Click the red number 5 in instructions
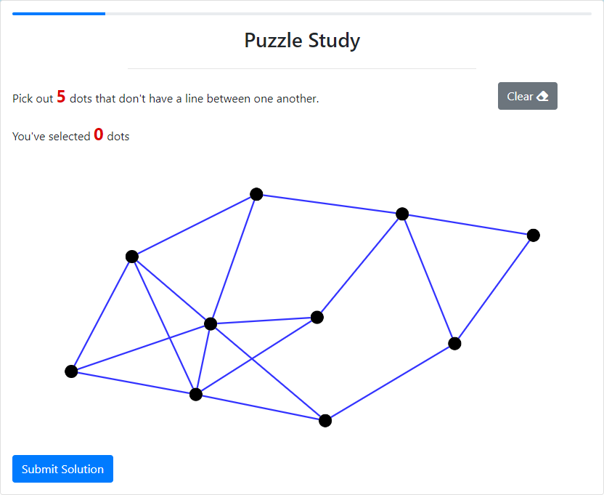 tap(61, 97)
